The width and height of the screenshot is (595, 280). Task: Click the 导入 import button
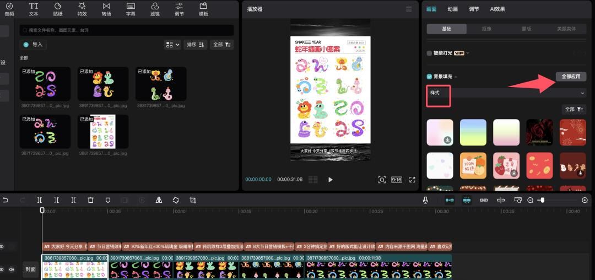click(x=33, y=45)
